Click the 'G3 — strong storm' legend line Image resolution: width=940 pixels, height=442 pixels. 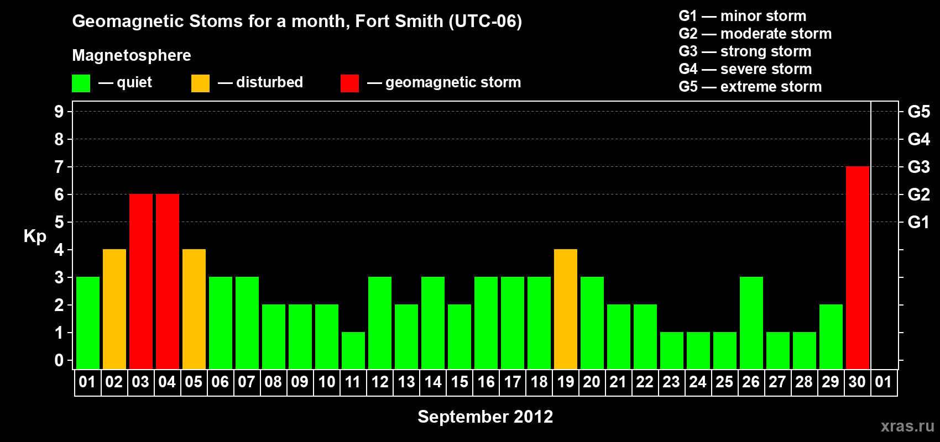pyautogui.click(x=745, y=51)
